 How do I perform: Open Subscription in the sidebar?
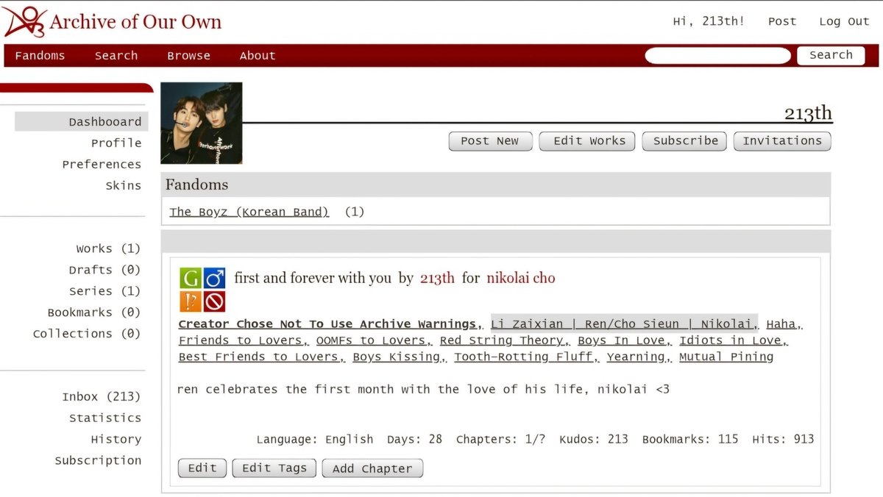[x=98, y=461]
